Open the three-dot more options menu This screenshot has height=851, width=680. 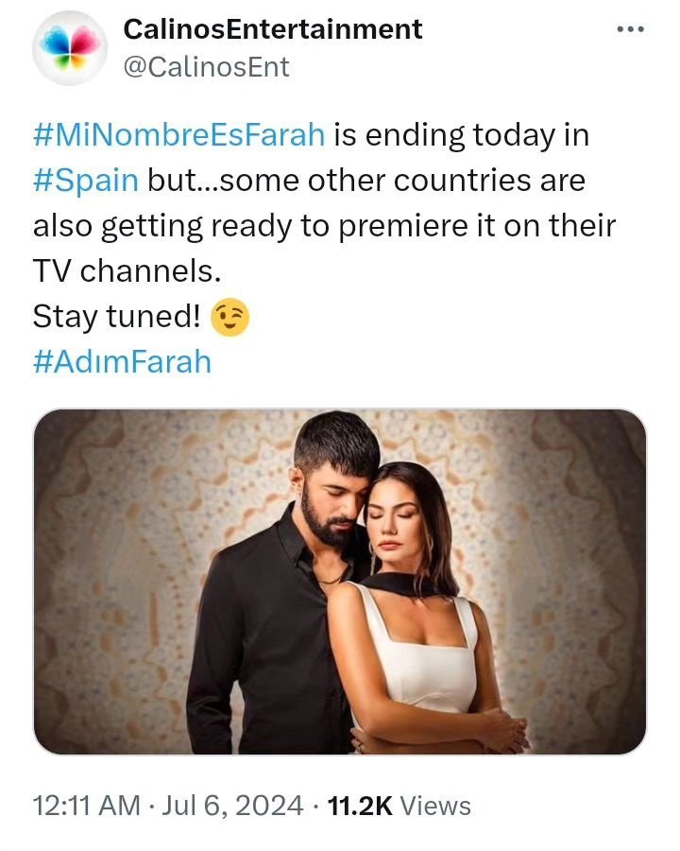coord(629,29)
